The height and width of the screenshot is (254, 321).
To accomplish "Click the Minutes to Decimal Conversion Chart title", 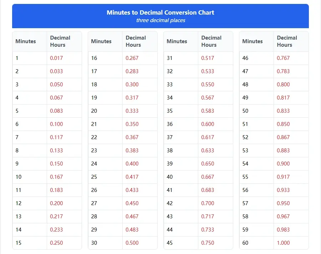I will (x=160, y=12).
